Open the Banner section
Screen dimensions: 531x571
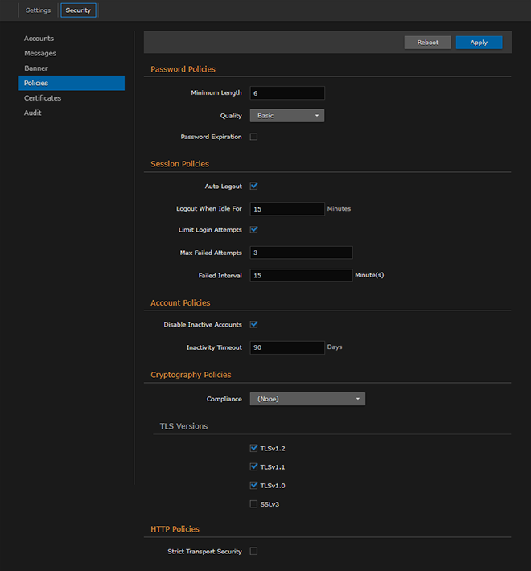click(36, 68)
